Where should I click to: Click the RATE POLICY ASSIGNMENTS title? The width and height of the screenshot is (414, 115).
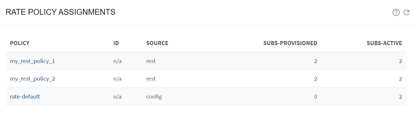pyautogui.click(x=60, y=12)
